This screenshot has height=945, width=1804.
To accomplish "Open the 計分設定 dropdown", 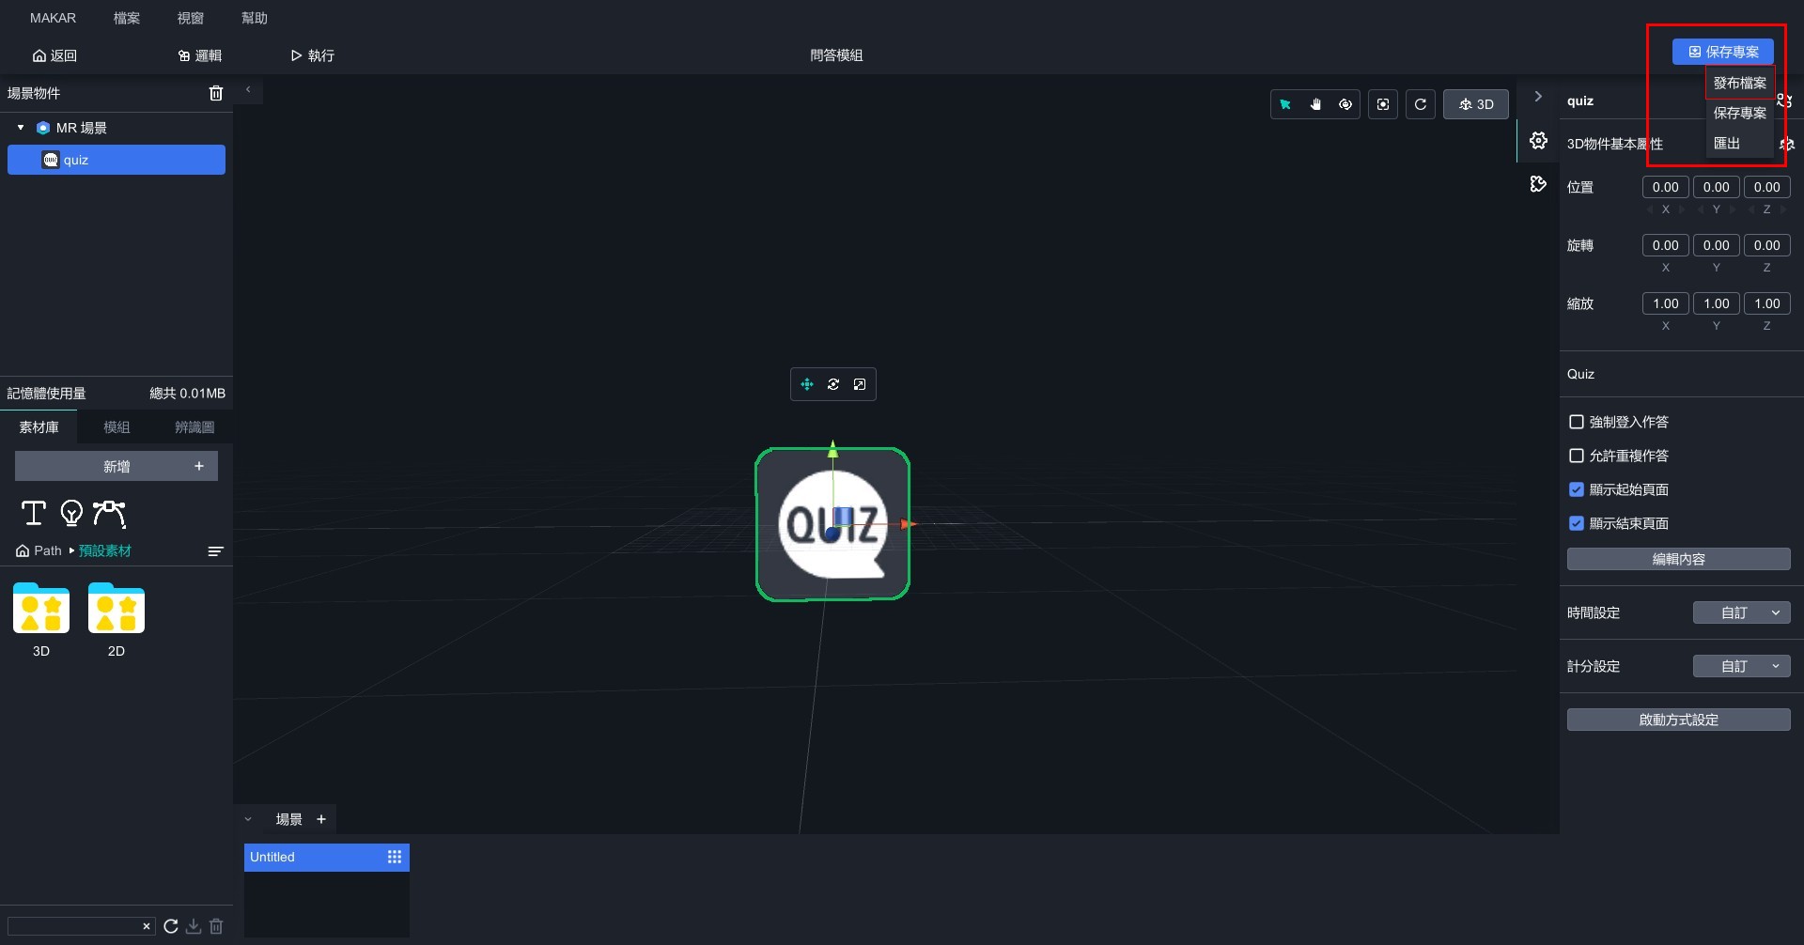I will tap(1741, 666).
